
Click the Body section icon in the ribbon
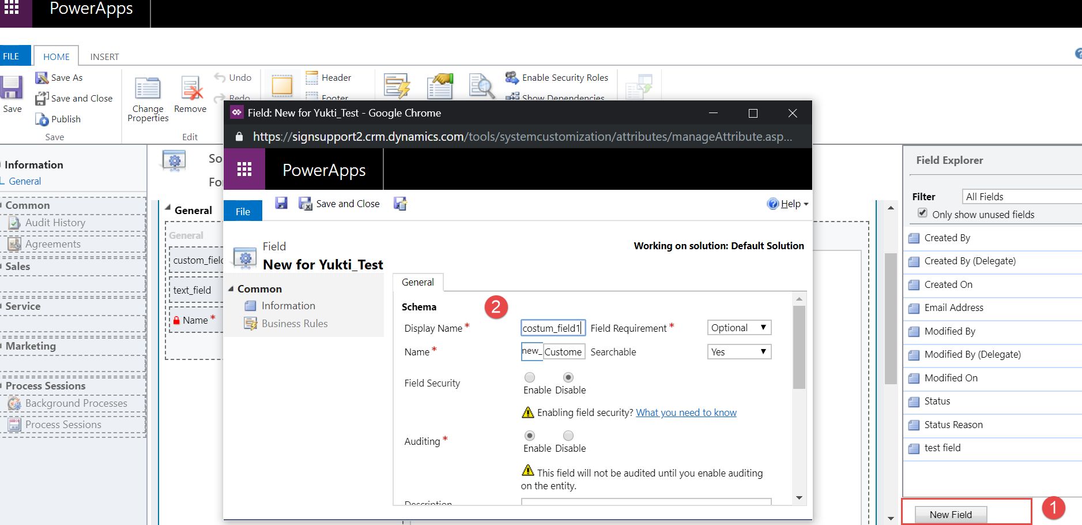282,86
